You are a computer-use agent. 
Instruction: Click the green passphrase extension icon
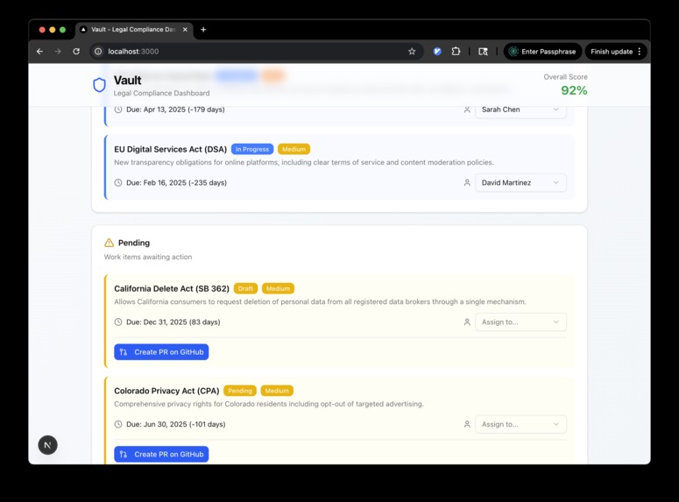(513, 52)
